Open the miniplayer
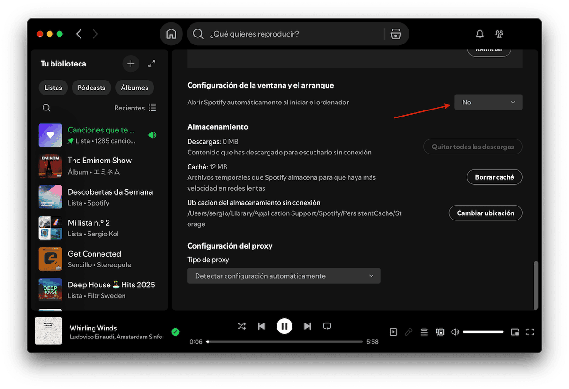 click(x=515, y=332)
